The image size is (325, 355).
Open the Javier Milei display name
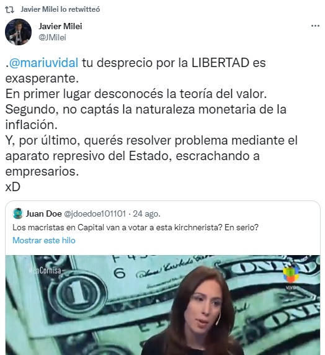pyautogui.click(x=60, y=26)
